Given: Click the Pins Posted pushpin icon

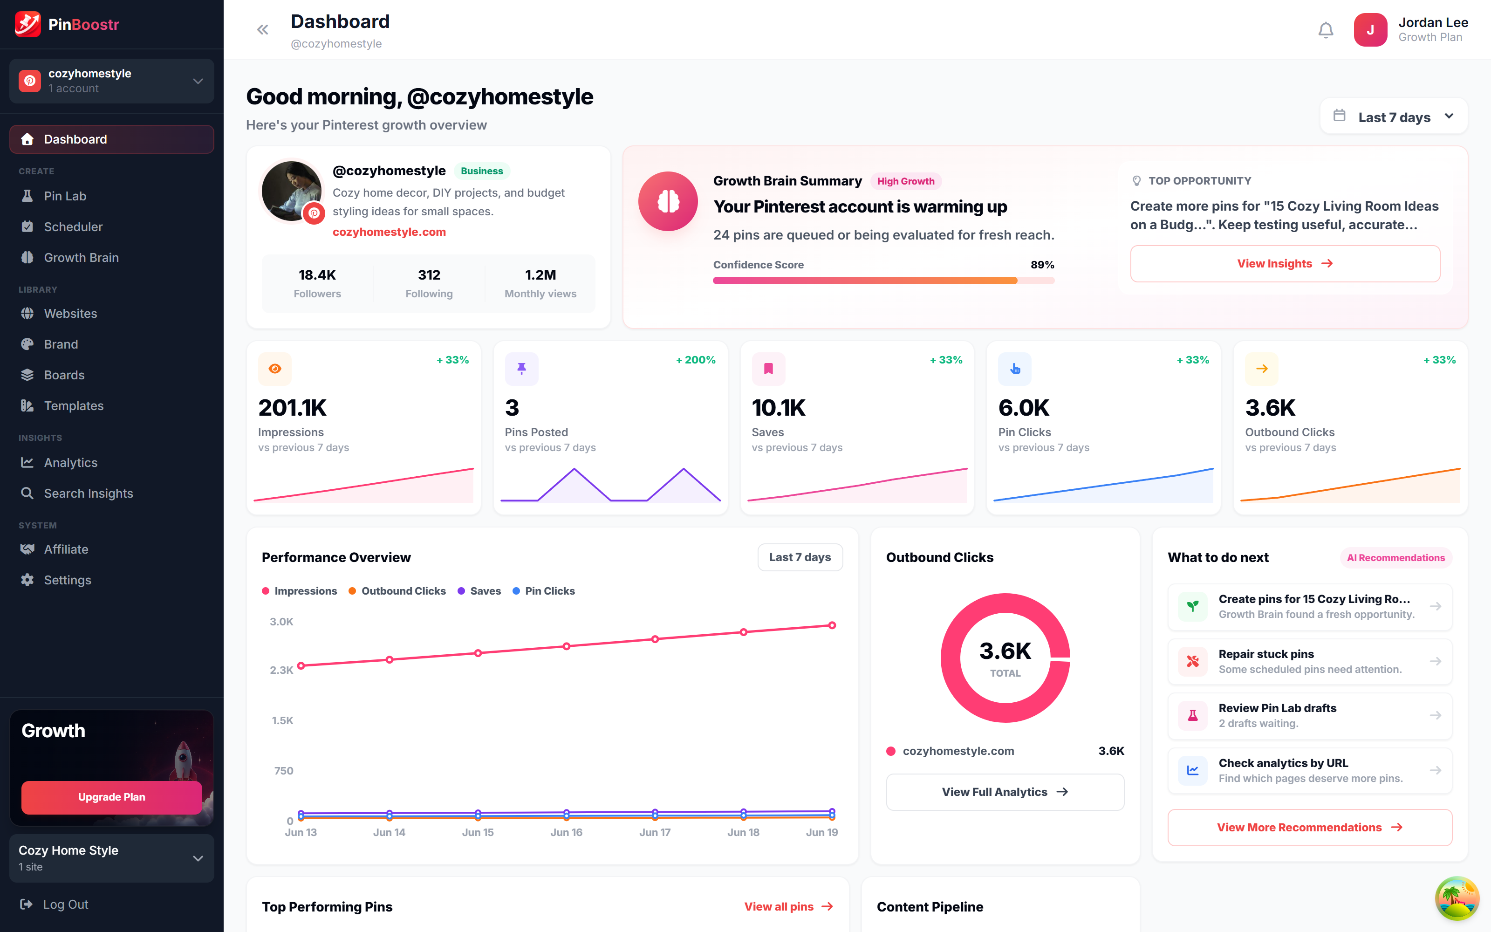Looking at the screenshot, I should (521, 369).
